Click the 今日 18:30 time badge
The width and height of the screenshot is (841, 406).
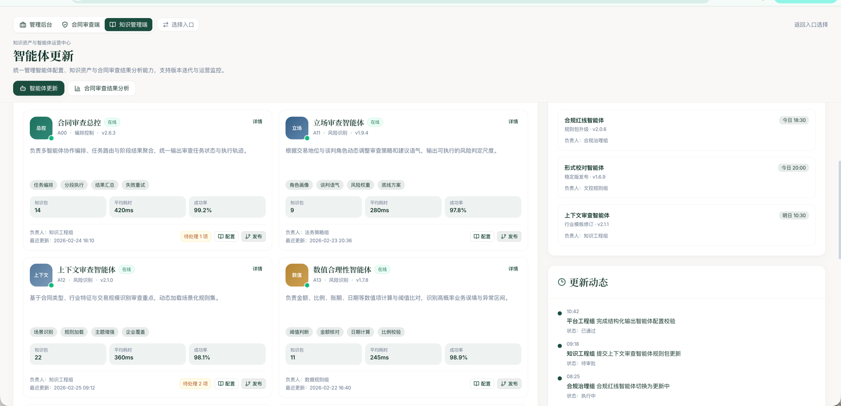coord(794,120)
